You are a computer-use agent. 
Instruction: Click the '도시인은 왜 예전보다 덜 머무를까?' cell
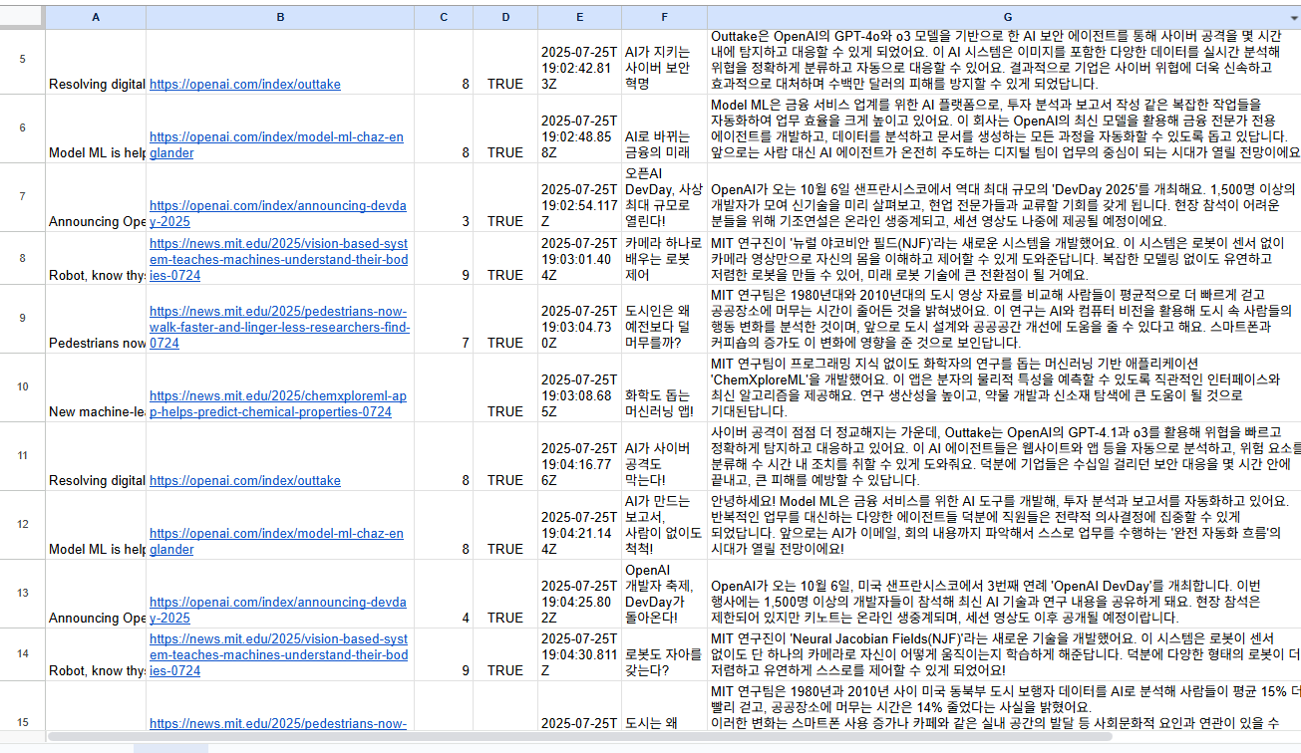(664, 320)
